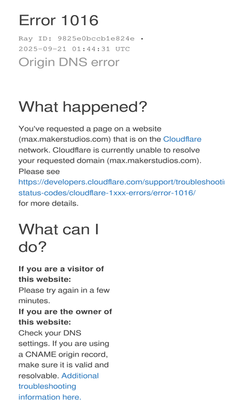Click max.makerstudios.com after your requested domain
Screen dimensions: 225x401
tap(153, 161)
